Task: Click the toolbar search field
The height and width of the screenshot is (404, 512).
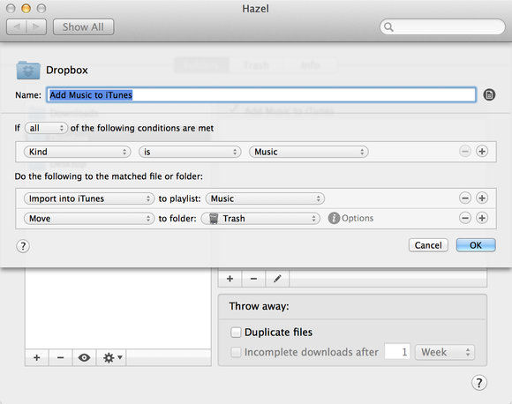Action: click(442, 27)
